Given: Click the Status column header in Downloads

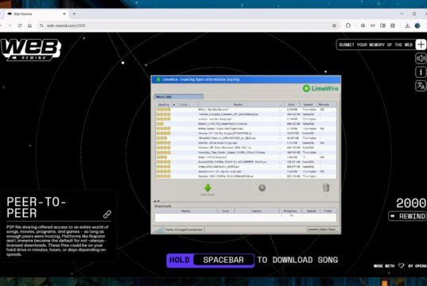Looking at the screenshot, I should pyautogui.click(x=257, y=211).
